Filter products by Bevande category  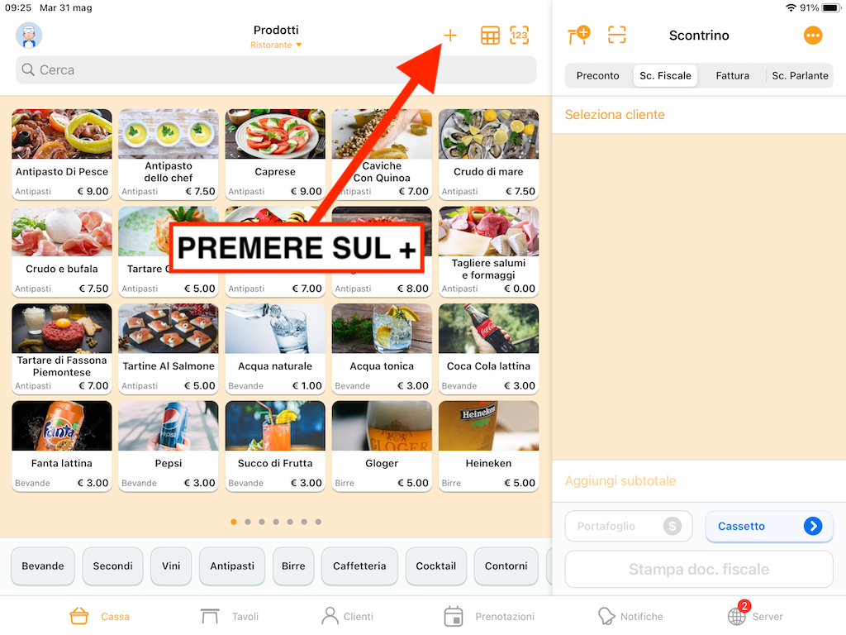tap(43, 566)
